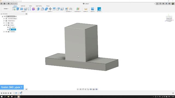Open the purple Create Form tool
Image resolution: width=175 pixels, height=98 pixels.
pyautogui.click(x=33, y=9)
